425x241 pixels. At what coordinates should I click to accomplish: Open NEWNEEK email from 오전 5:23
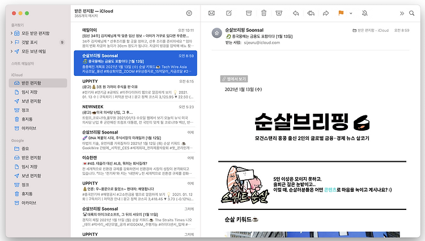click(x=135, y=114)
